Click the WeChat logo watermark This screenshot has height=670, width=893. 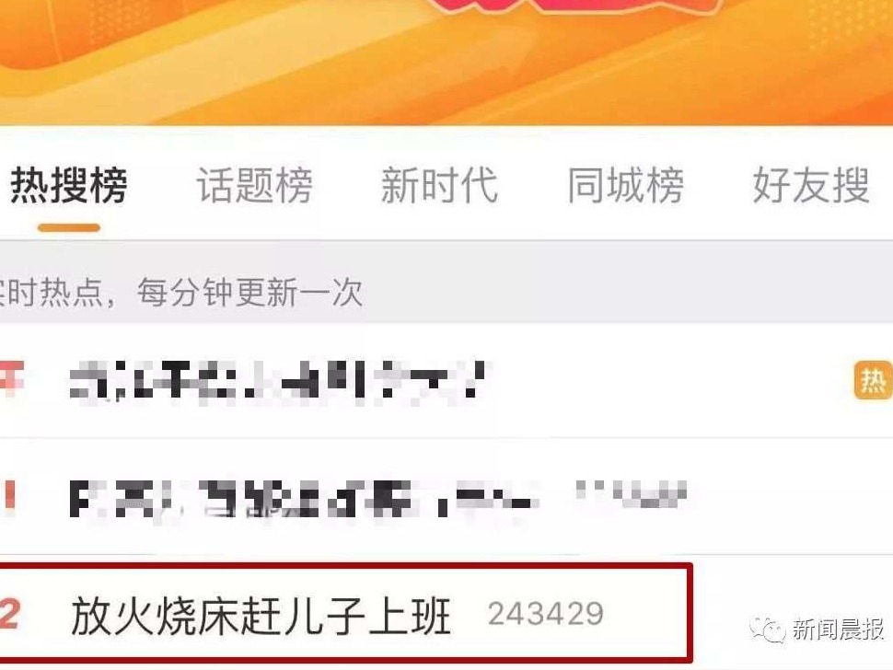(x=767, y=630)
